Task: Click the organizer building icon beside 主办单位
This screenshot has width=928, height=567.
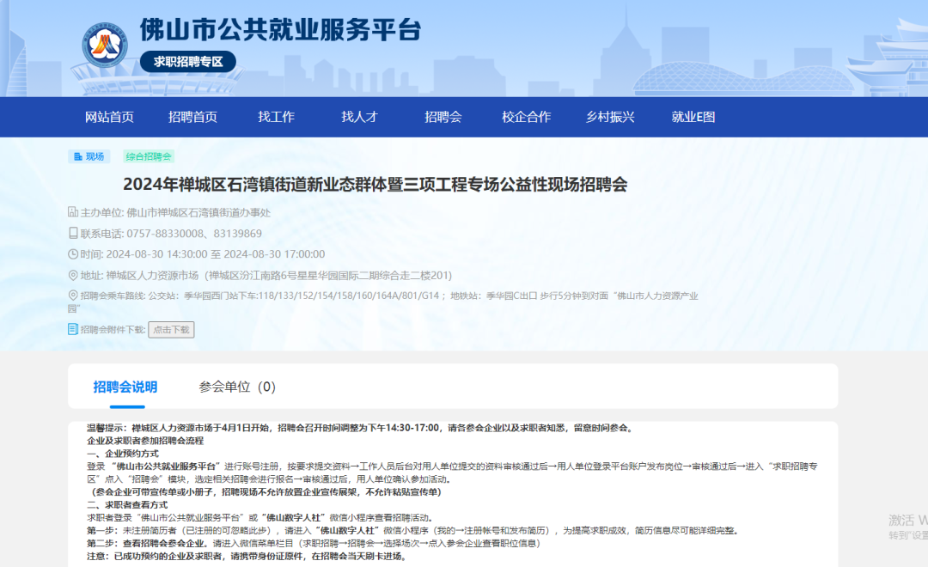Action: pos(73,212)
